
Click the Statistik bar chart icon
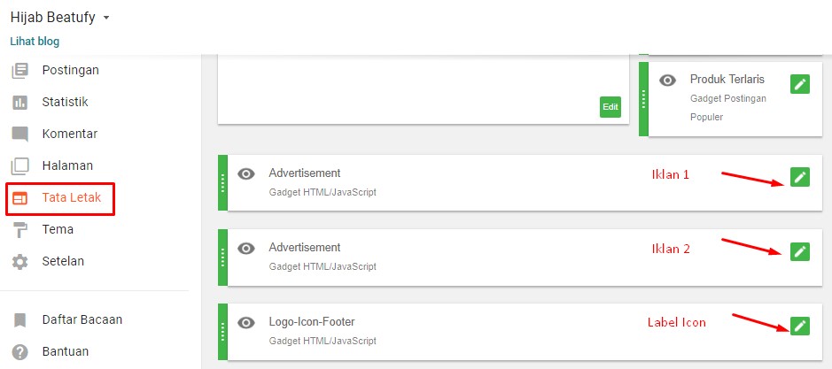coord(19,102)
